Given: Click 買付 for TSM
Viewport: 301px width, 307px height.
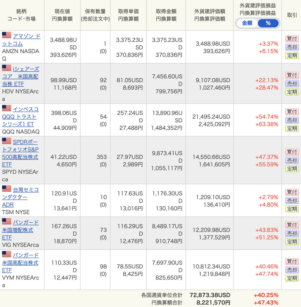Looking at the screenshot, I should click(292, 192).
